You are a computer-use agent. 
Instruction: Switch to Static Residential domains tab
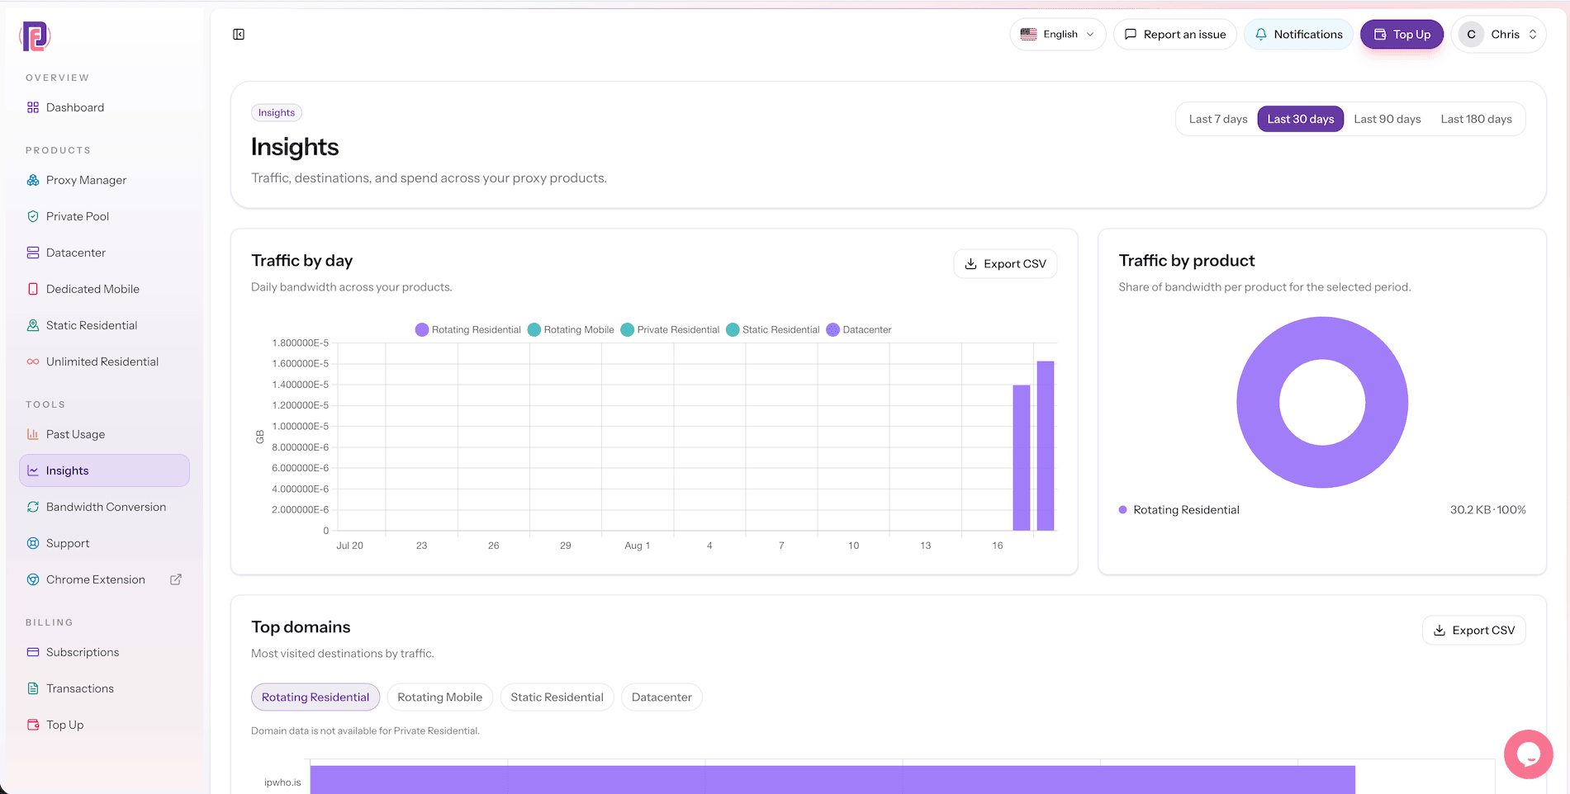pyautogui.click(x=557, y=697)
